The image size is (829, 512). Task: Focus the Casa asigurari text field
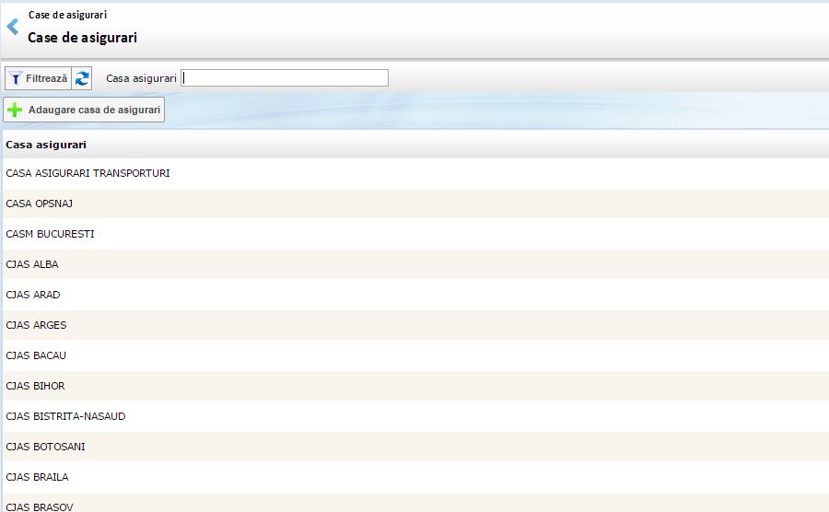click(285, 78)
